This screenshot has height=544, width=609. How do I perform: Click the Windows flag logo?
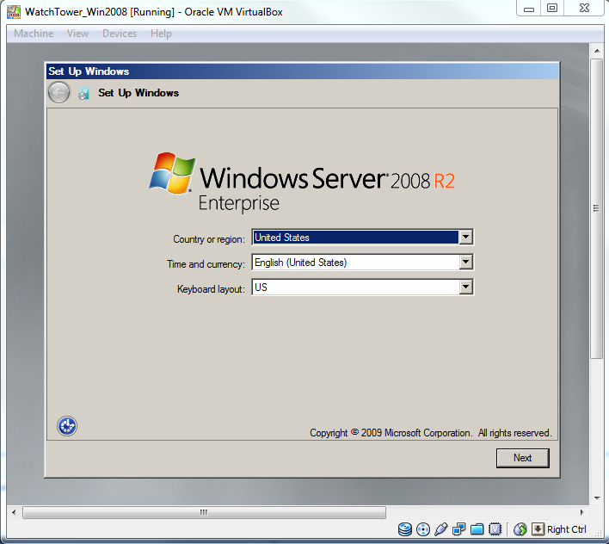point(172,173)
